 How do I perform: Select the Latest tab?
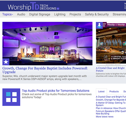coord(101,92)
